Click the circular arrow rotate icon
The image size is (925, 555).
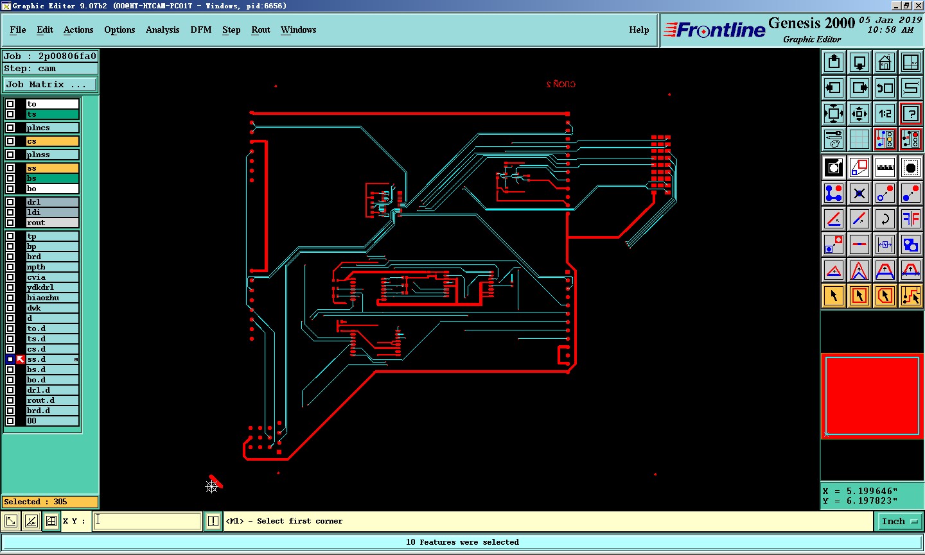pyautogui.click(x=885, y=219)
